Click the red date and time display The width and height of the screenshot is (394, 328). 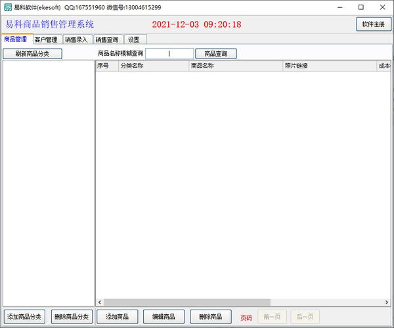tap(196, 24)
